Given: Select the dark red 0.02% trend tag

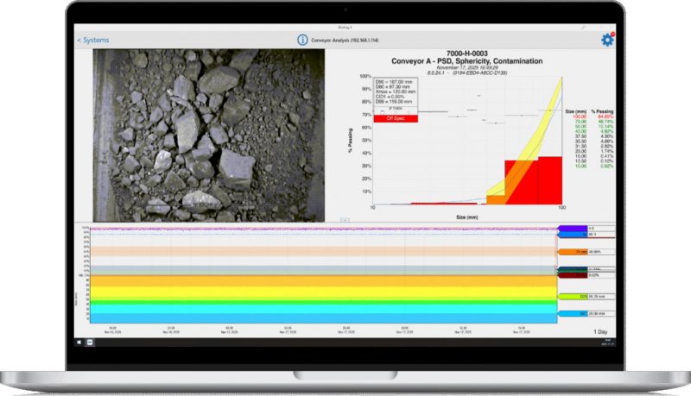Looking at the screenshot, I should click(x=573, y=275).
